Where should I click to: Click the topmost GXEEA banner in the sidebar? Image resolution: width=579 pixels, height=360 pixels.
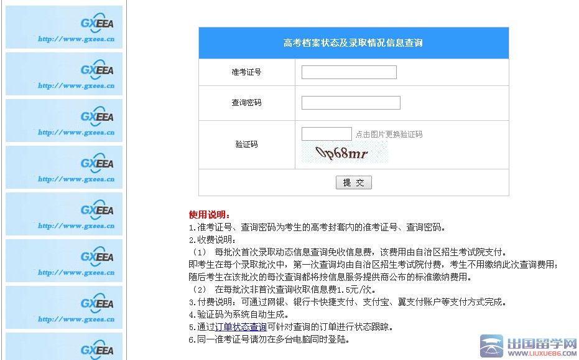(x=64, y=27)
